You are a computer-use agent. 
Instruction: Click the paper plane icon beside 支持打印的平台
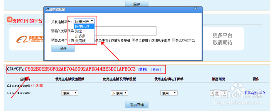(9, 19)
